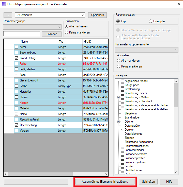
Task: Open the C:\German.txt file path dropdown
Action: [82, 15]
